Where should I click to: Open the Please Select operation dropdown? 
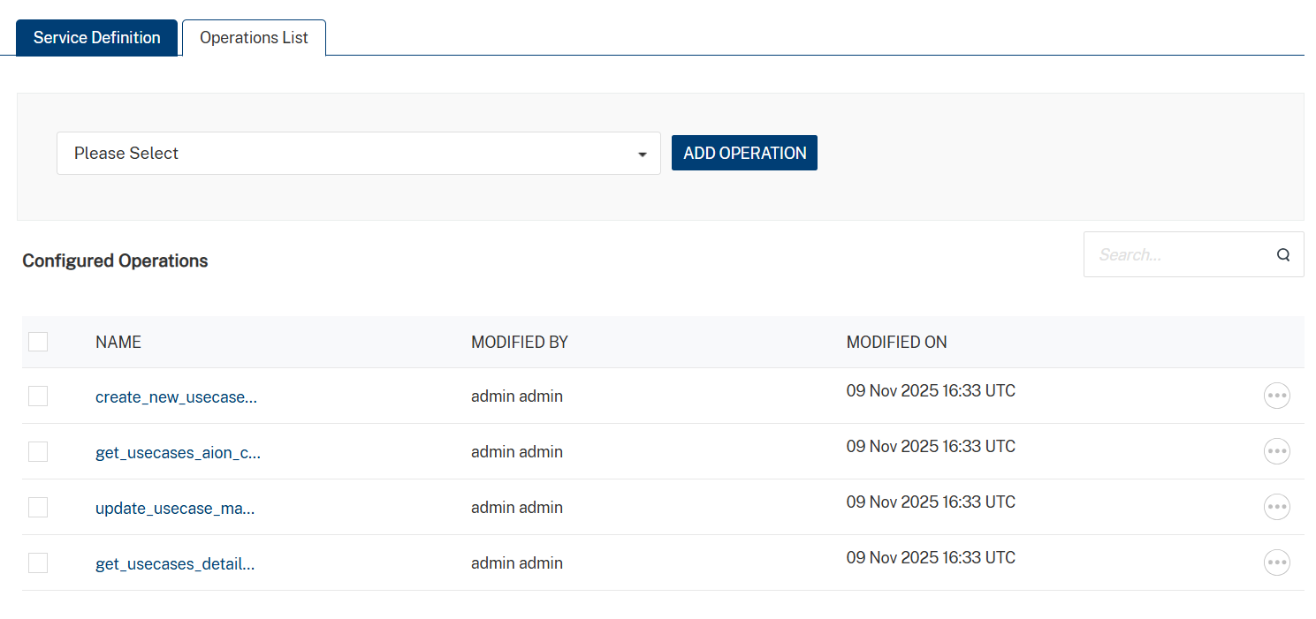(x=358, y=154)
